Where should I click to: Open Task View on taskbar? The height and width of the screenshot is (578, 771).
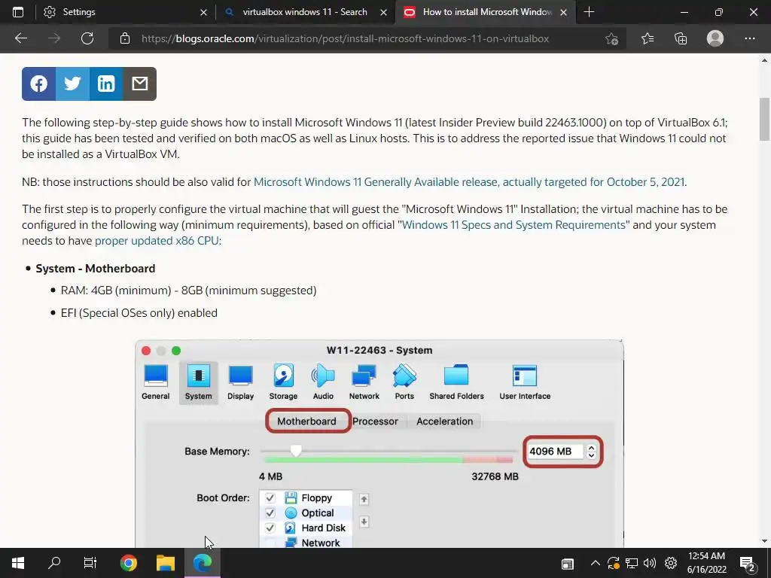(x=90, y=563)
